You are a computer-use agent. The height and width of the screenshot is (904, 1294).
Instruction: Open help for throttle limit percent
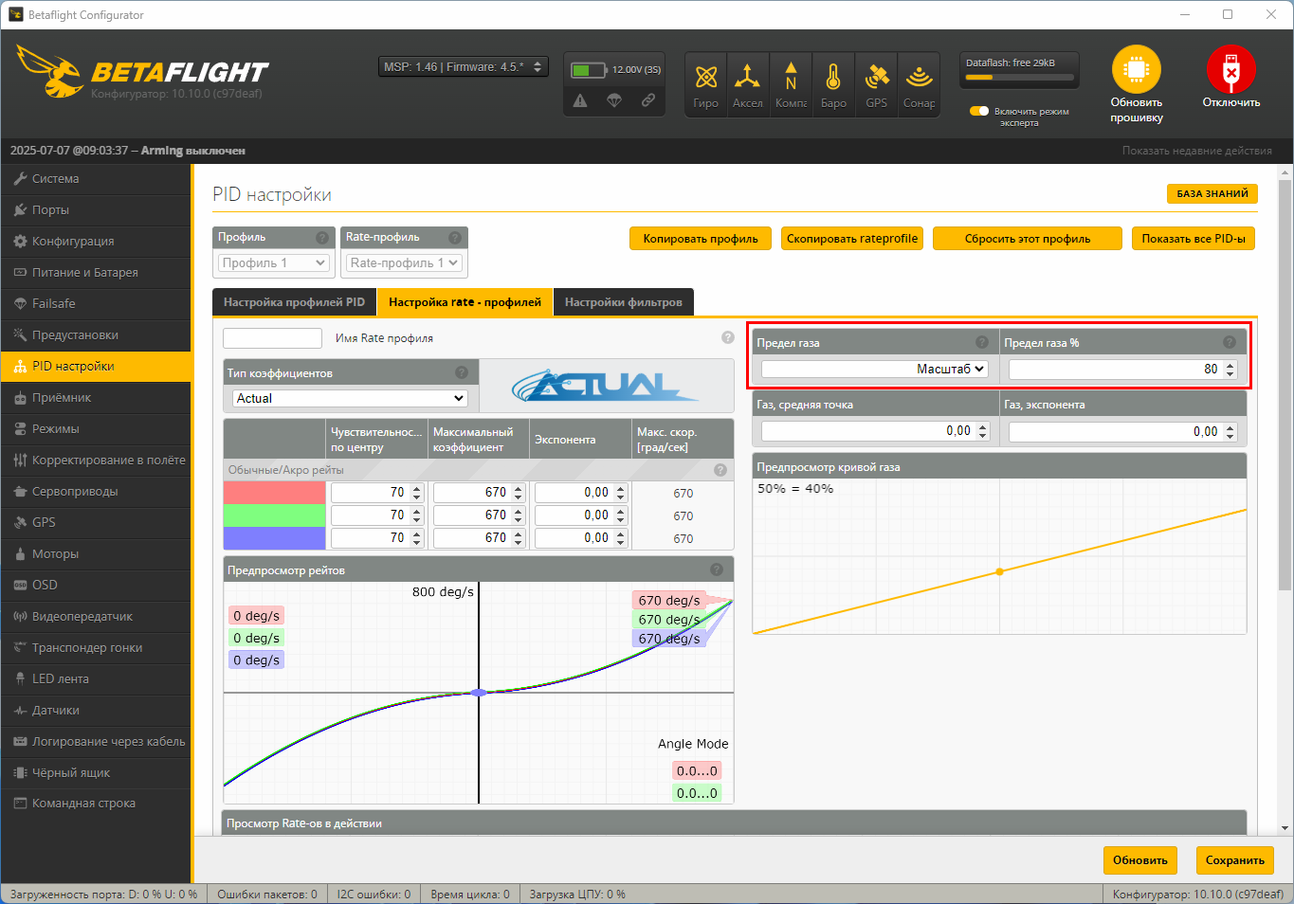click(x=1230, y=342)
